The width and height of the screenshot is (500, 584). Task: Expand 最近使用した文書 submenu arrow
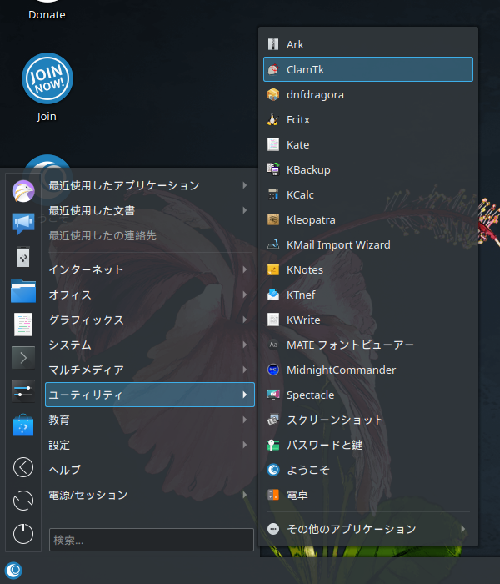coord(244,210)
